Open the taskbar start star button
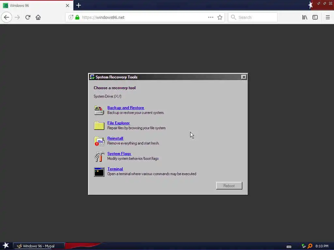The image size is (334, 250). click(6, 245)
